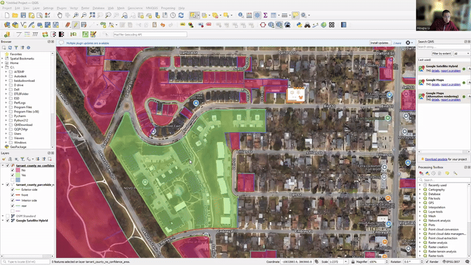Click the Download geodata link
The width and height of the screenshot is (471, 265).
click(436, 159)
